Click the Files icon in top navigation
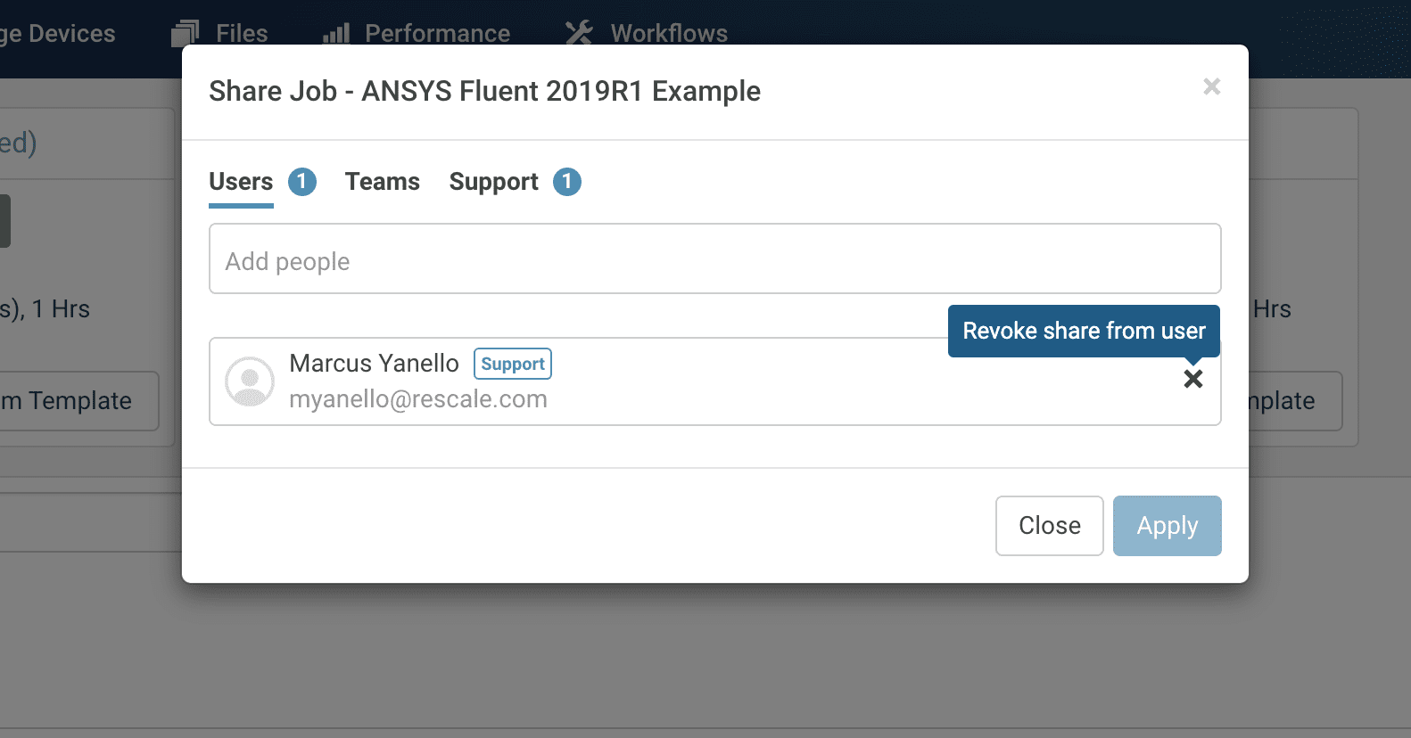Viewport: 1411px width, 738px height. coord(185,33)
